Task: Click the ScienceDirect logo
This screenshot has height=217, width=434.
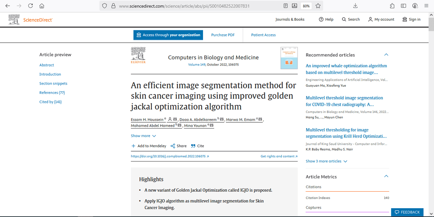Action: coord(30,19)
